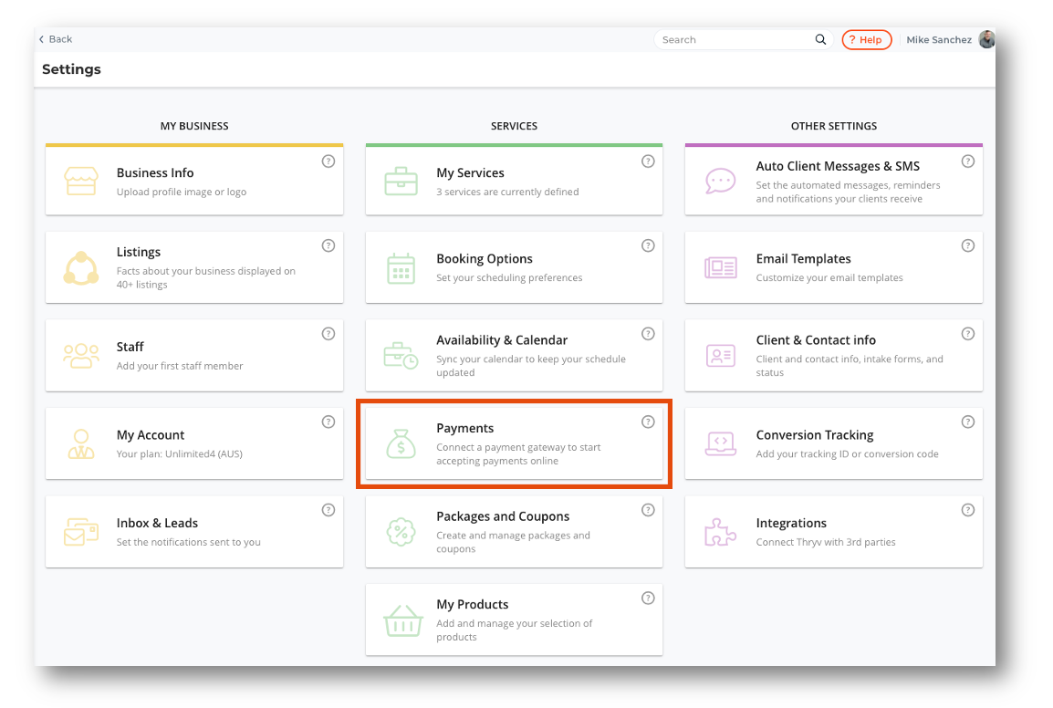Click the Business Info storefront icon
This screenshot has height=708, width=1053.
(81, 181)
